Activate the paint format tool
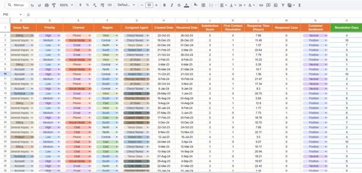Image resolution: width=362 pixels, height=173 pixels. pos(54,5)
